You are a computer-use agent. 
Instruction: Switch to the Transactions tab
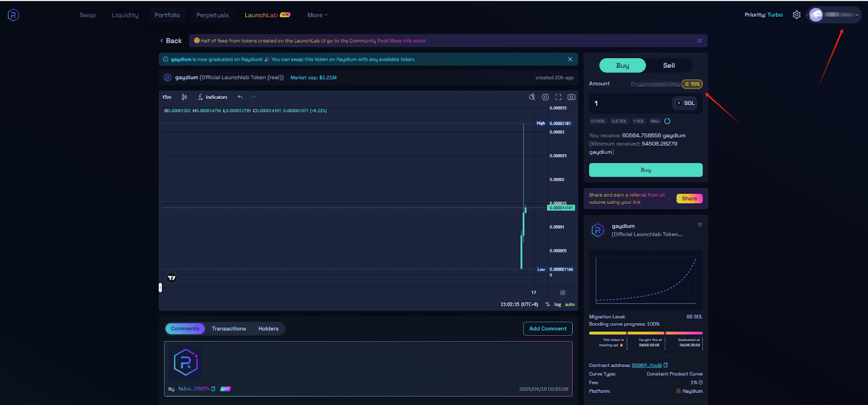229,329
